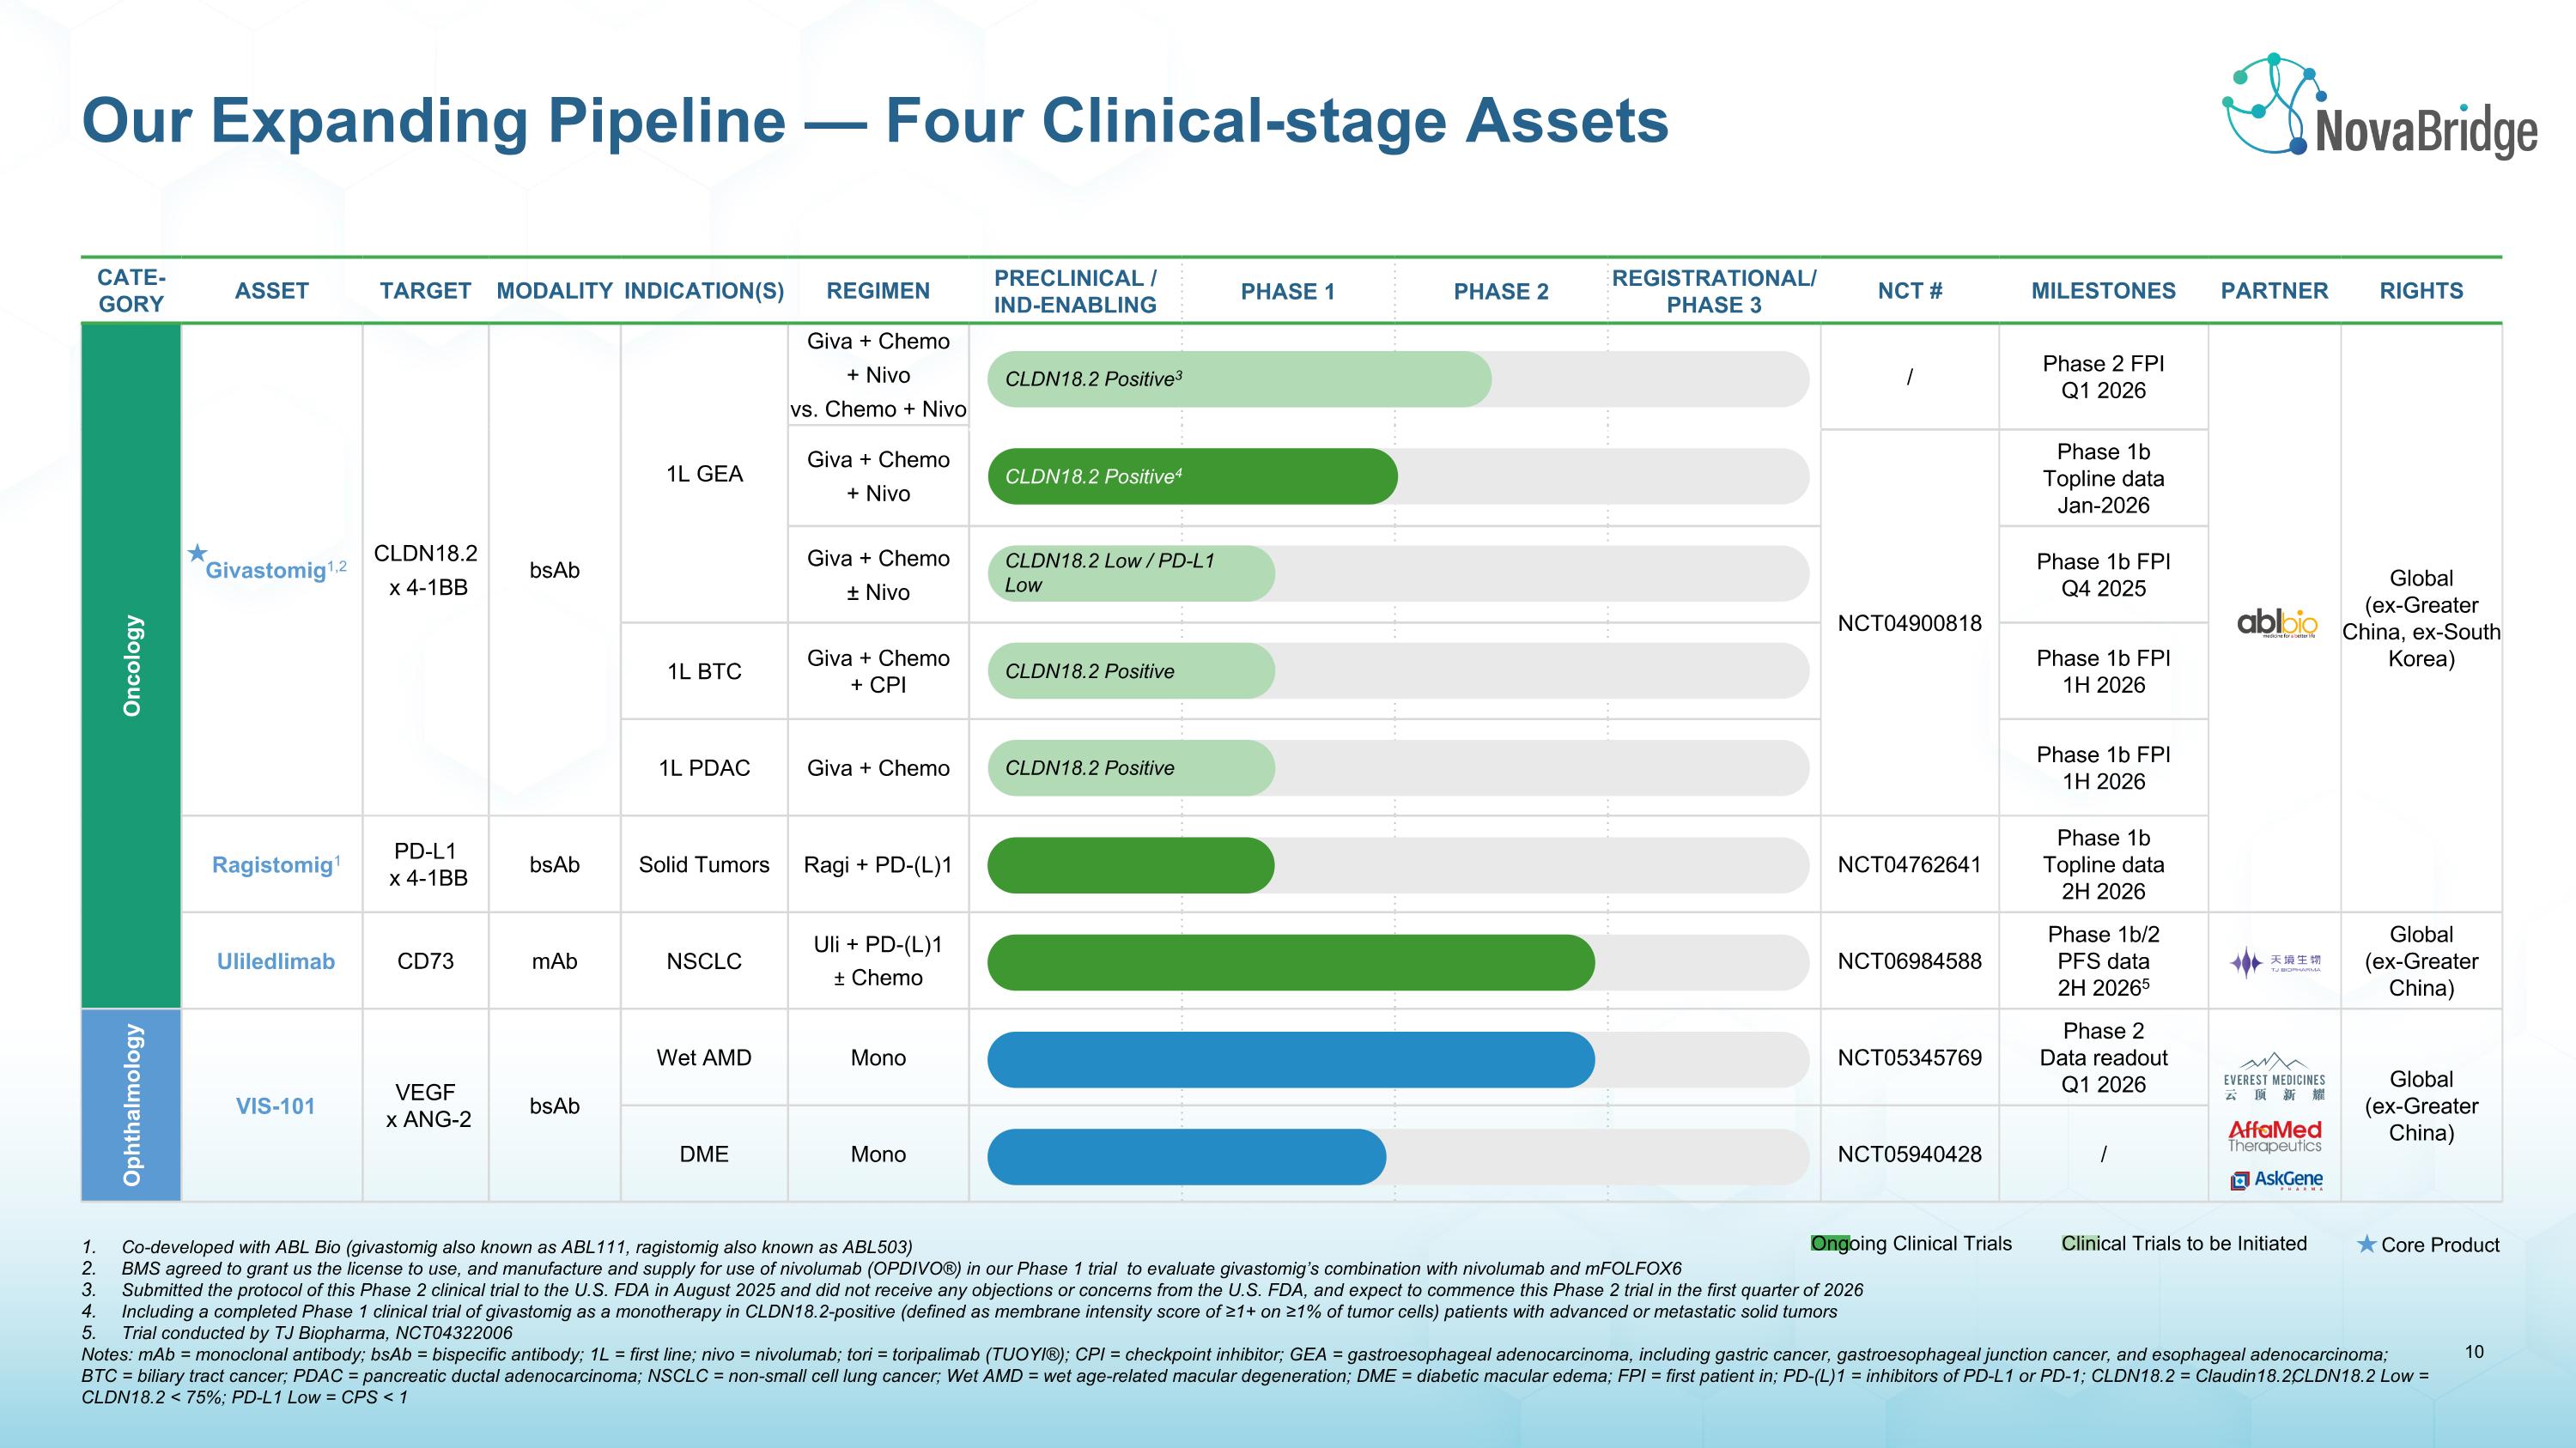Viewport: 2576px width, 1448px height.
Task: Click the MILESTONES column header
Action: (2103, 291)
